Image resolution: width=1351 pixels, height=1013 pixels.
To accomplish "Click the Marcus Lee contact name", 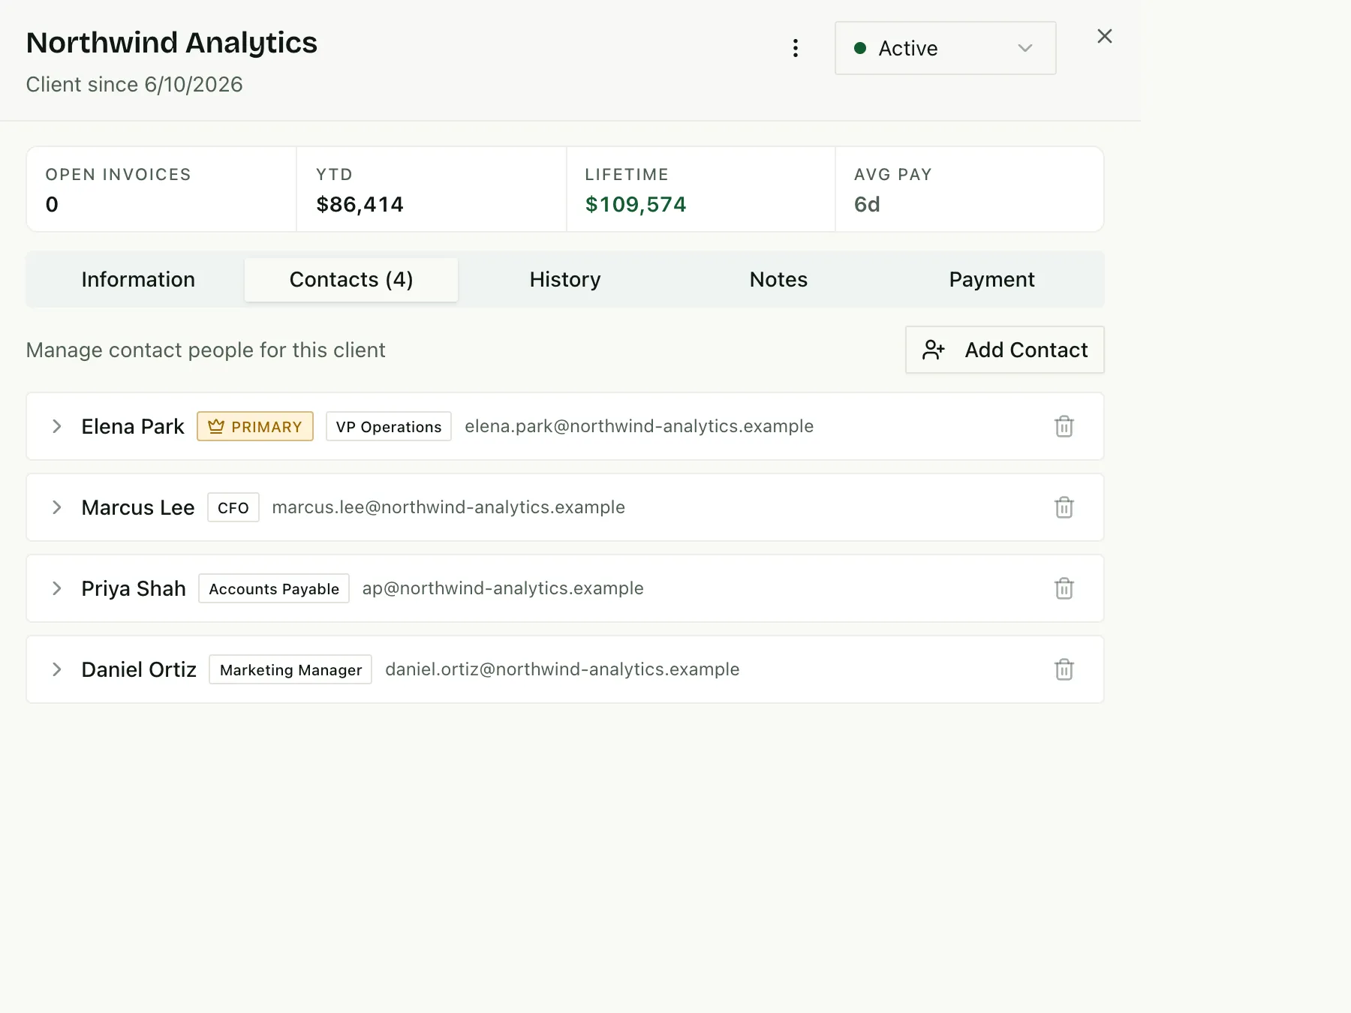I will pyautogui.click(x=138, y=507).
